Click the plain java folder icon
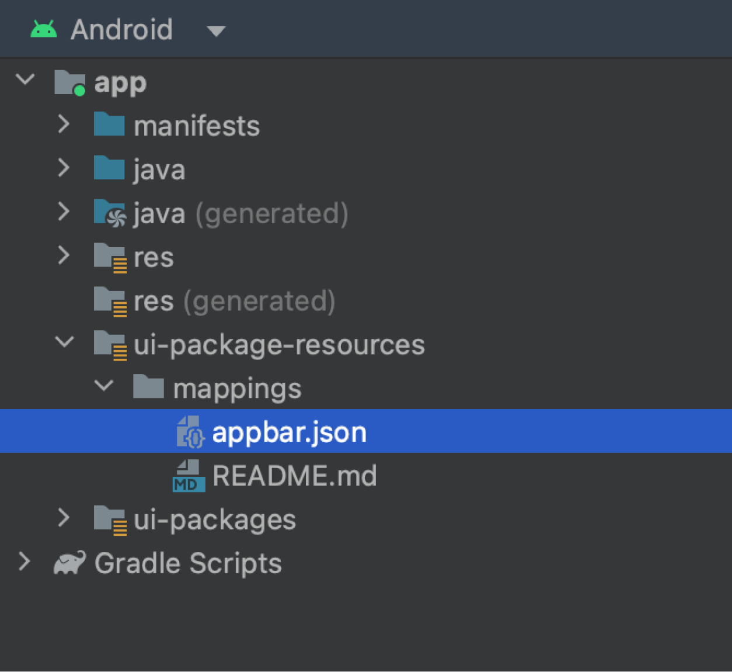Image resolution: width=732 pixels, height=672 pixels. (109, 168)
